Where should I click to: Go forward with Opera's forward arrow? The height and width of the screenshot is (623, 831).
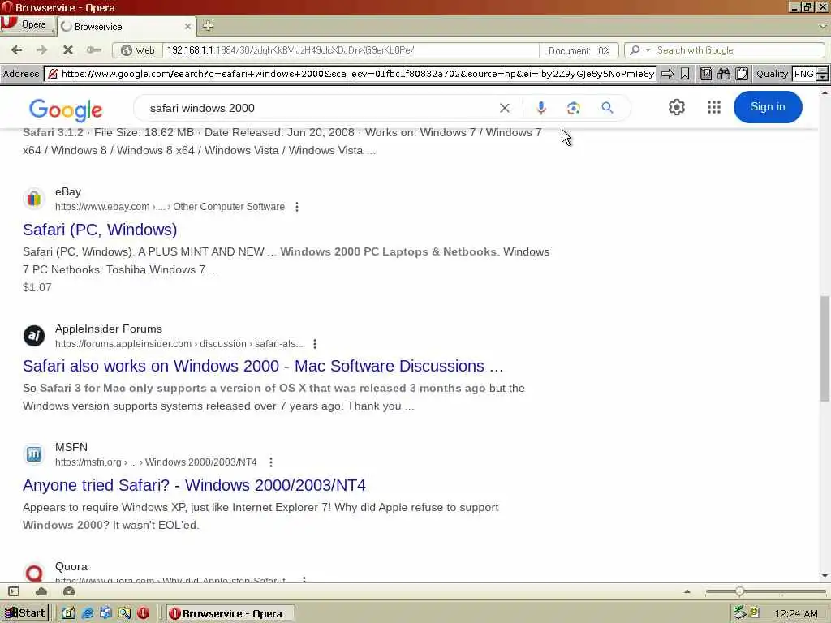[x=41, y=49]
